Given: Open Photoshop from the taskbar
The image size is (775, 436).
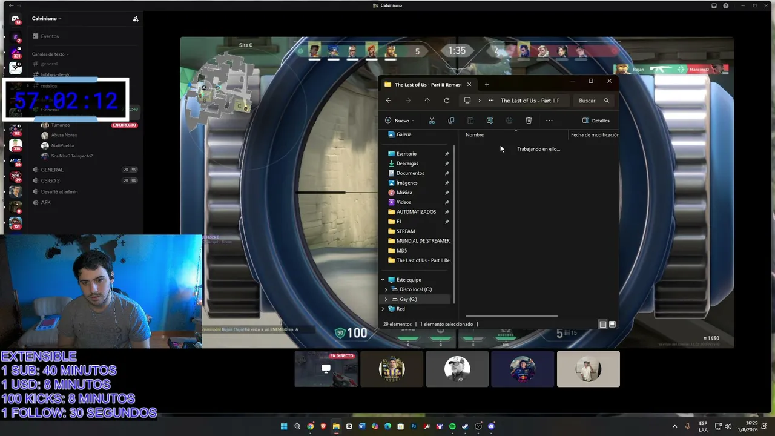Looking at the screenshot, I should point(414,426).
